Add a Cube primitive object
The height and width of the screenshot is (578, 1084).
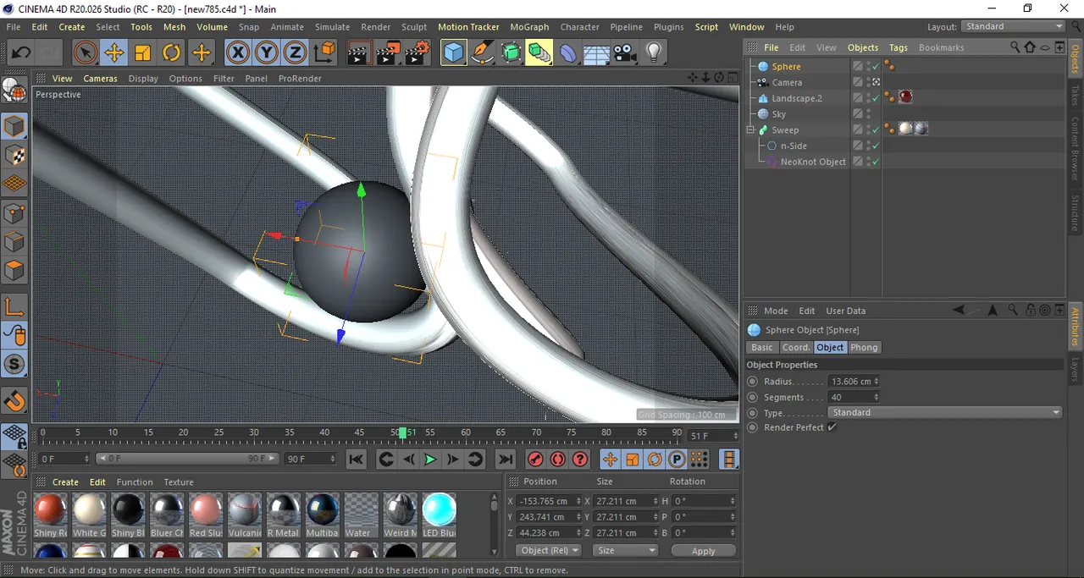coord(454,53)
